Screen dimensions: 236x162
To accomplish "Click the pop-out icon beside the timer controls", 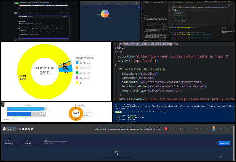I will point(32,129).
